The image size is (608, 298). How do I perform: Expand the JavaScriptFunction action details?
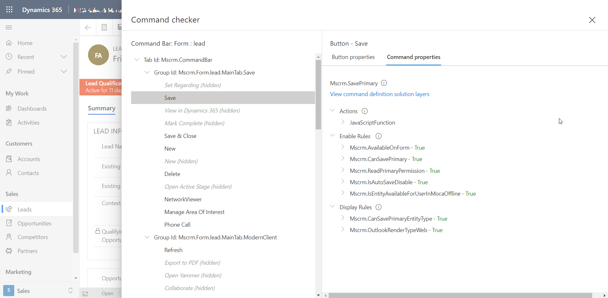pos(343,122)
